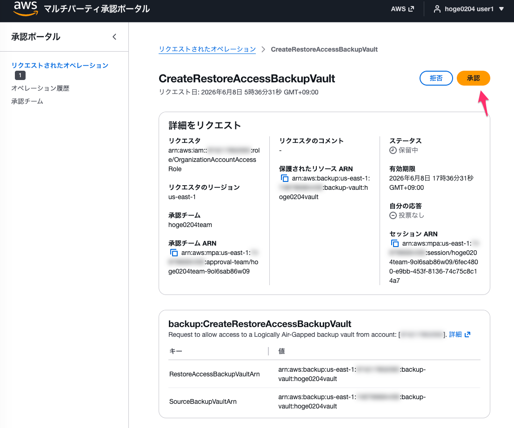Select the RestoreAccessBackupVaultArn row value
514x428 pixels.
[x=352, y=374]
